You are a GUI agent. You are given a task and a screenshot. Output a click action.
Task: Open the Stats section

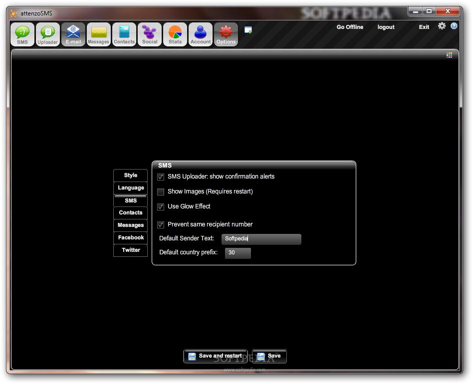pos(175,34)
